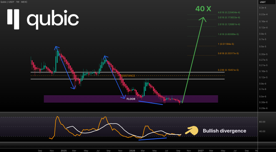276x152 pixels.
Task: Select the 4.618 (0.220404e-4) Fibonacci label
Action: pos(229,13)
